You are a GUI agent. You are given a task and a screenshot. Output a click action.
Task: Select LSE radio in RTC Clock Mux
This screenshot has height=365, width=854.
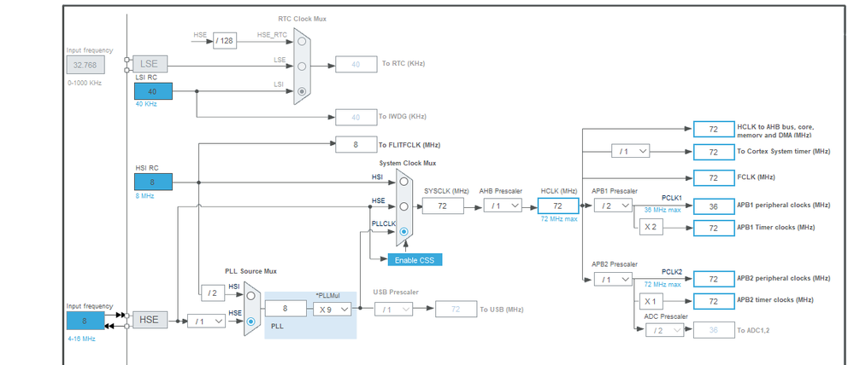(x=302, y=66)
